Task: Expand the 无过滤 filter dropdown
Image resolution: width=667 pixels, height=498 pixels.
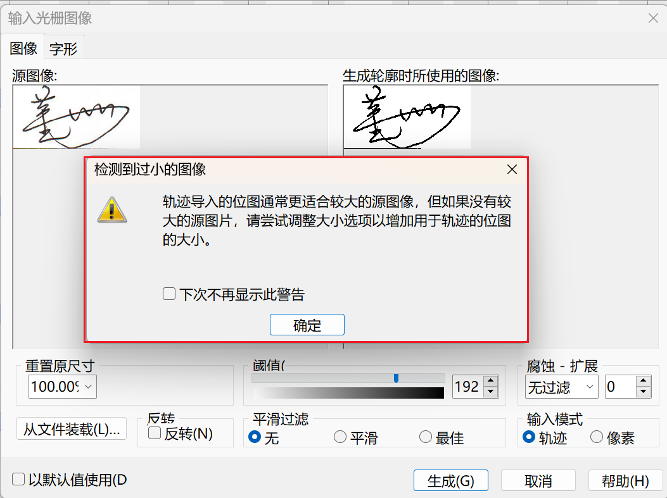Action: pyautogui.click(x=562, y=387)
